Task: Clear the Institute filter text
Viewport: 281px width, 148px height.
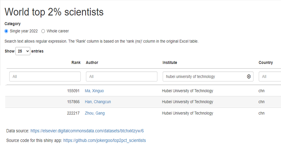Action: [x=249, y=76]
